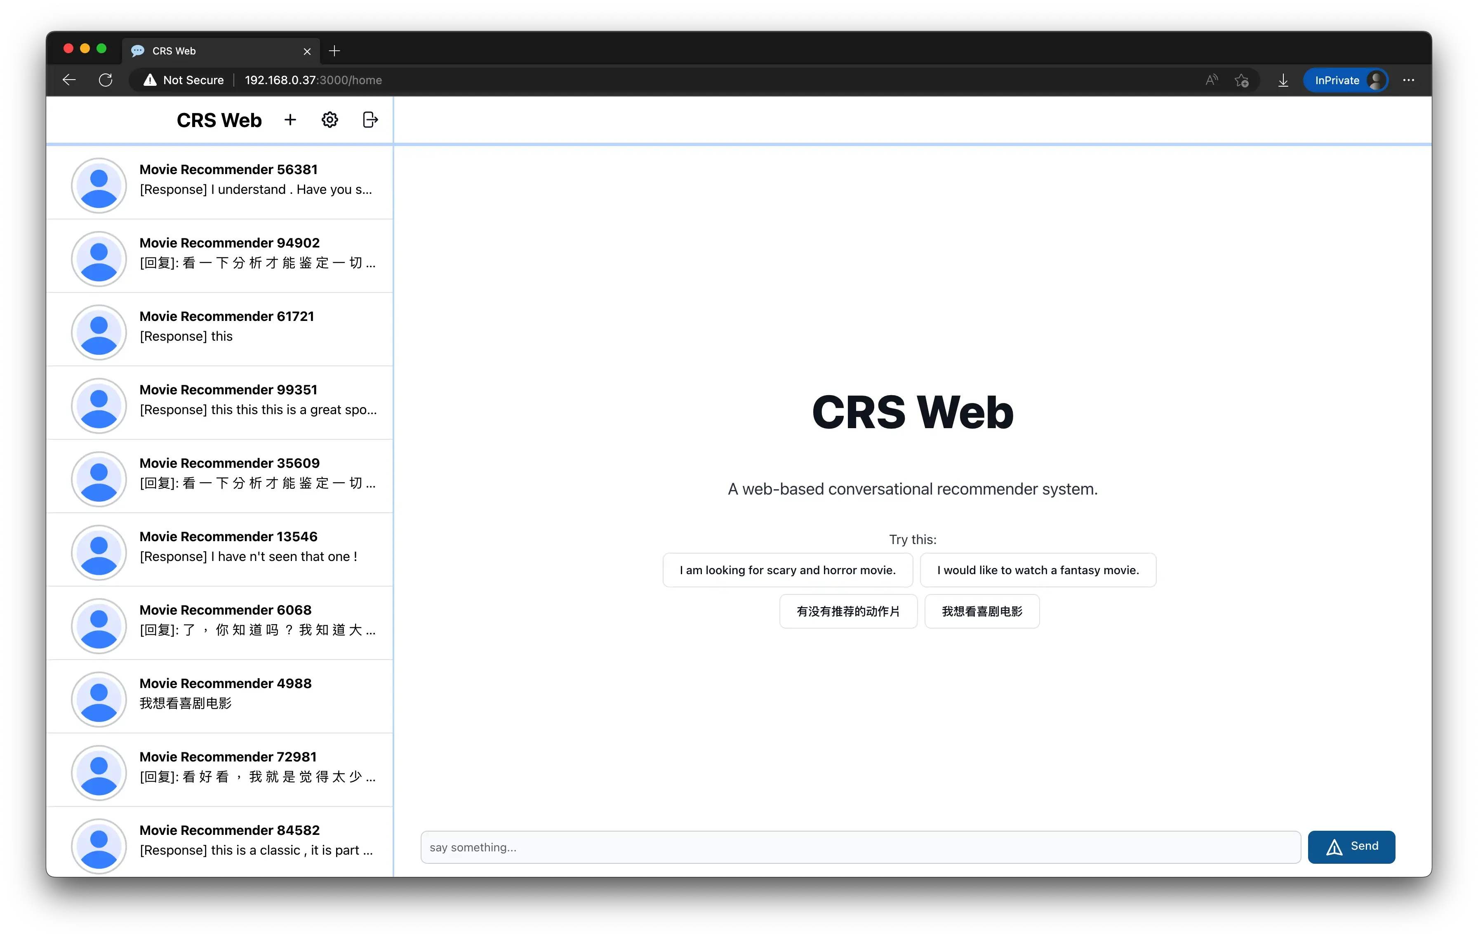Open Movie Recommender 35609 conversation
The image size is (1478, 938).
coord(220,476)
